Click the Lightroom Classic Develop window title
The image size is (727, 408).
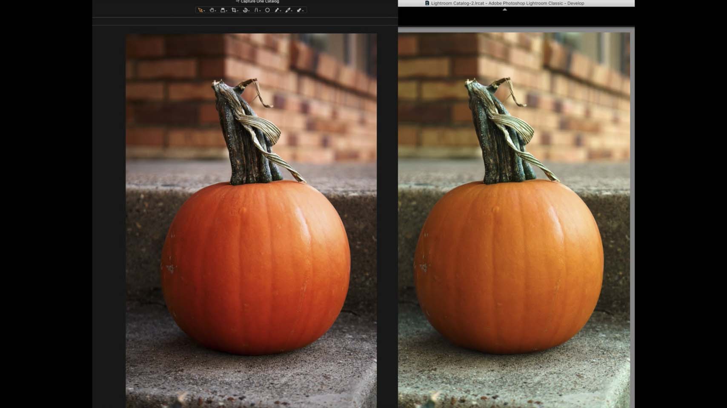point(507,3)
